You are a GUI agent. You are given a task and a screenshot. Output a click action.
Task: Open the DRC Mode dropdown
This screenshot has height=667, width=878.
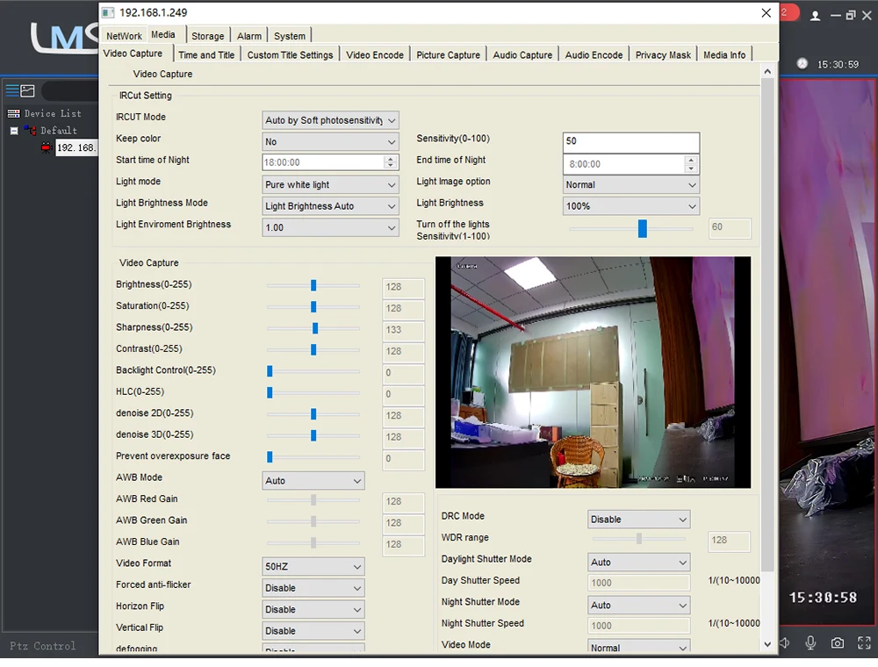(639, 520)
